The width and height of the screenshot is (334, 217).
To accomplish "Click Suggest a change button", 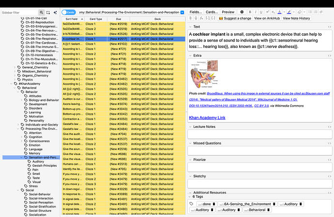I will (x=235, y=18).
